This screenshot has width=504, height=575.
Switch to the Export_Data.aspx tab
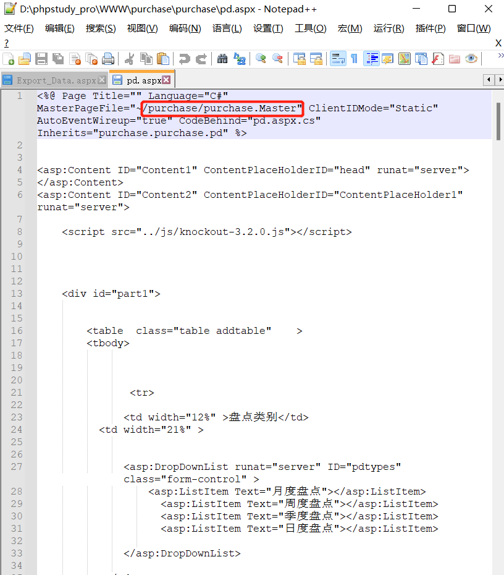[x=54, y=80]
